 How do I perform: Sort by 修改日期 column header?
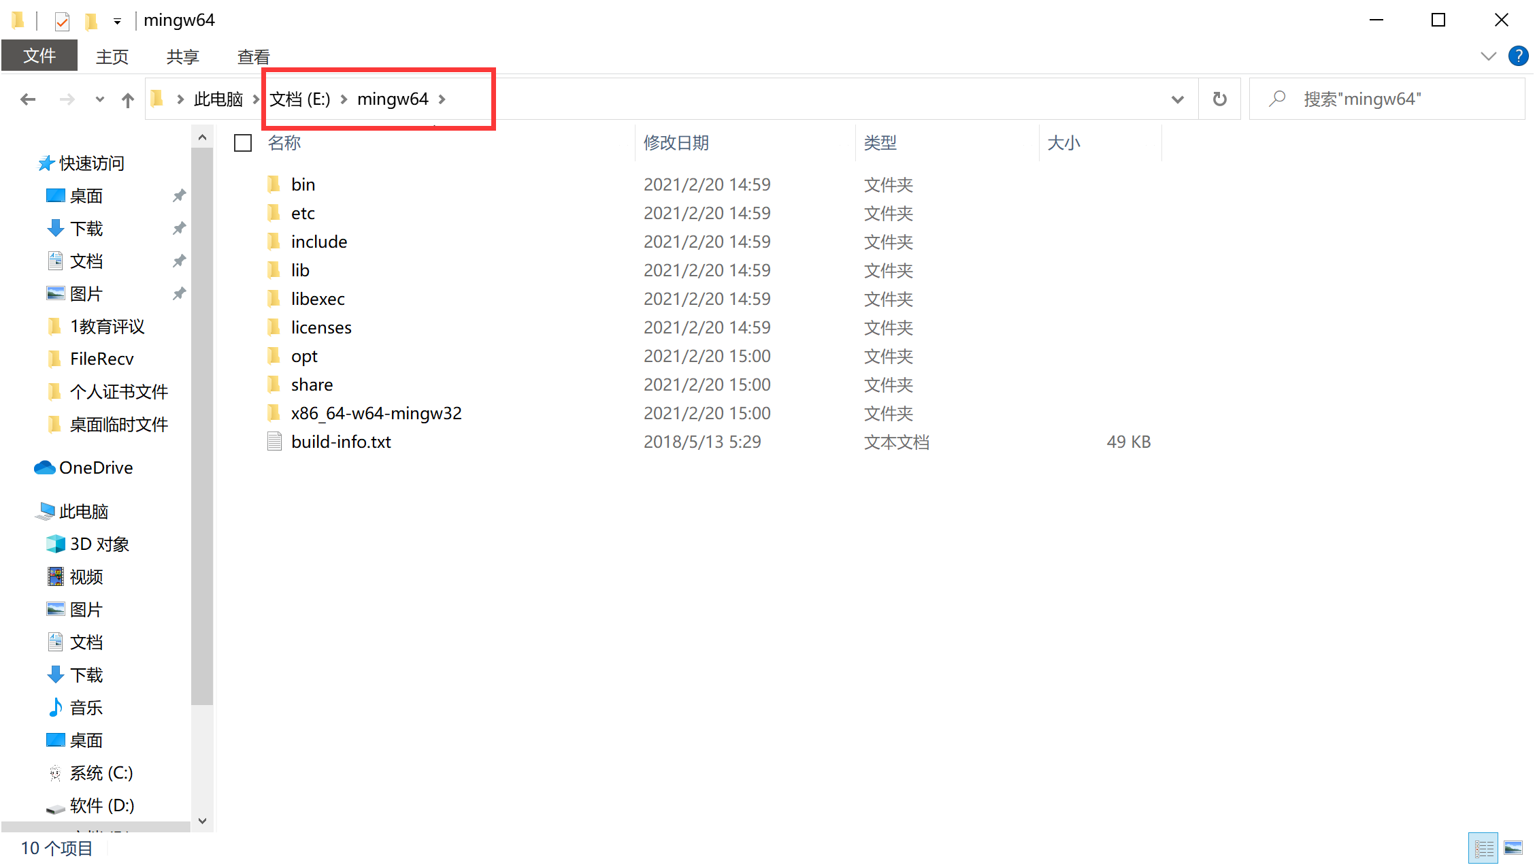pos(676,143)
